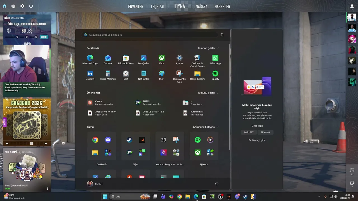
Task: Switch to the ENVANTER tab
Action: pos(136,6)
